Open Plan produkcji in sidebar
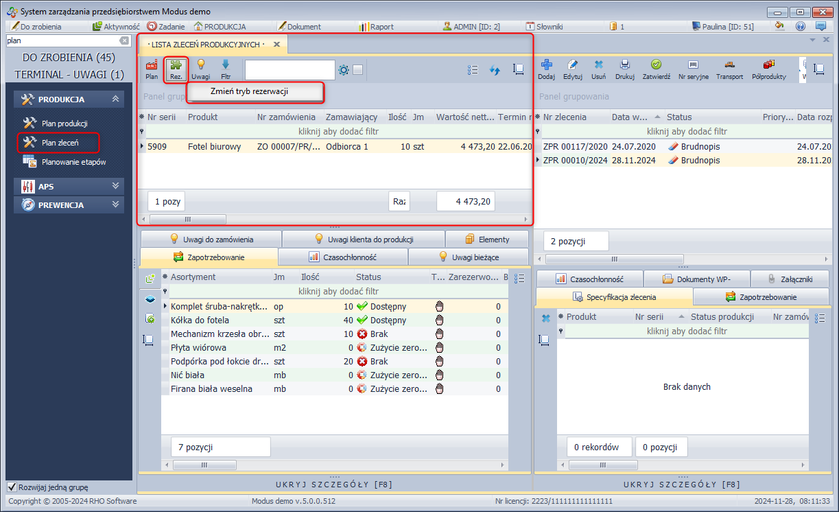839x512 pixels. (x=64, y=124)
